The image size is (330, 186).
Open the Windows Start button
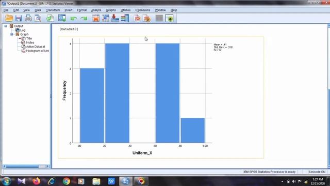pyautogui.click(x=6, y=181)
